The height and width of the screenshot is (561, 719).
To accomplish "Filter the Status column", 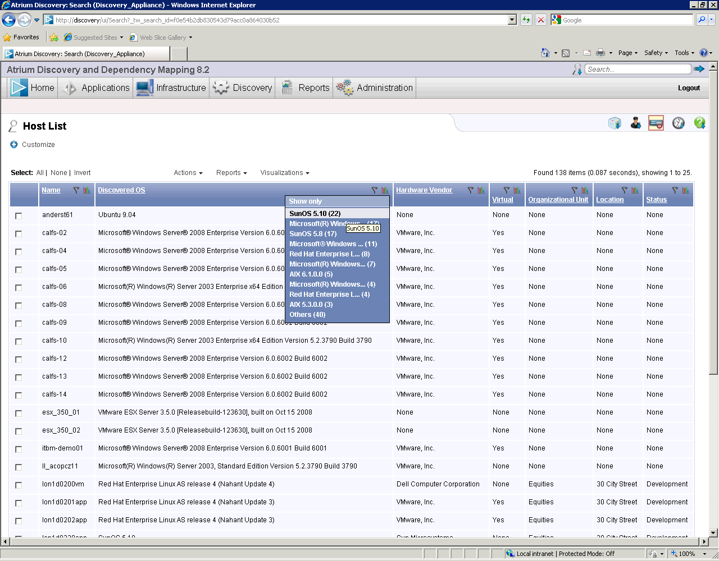I will [675, 190].
